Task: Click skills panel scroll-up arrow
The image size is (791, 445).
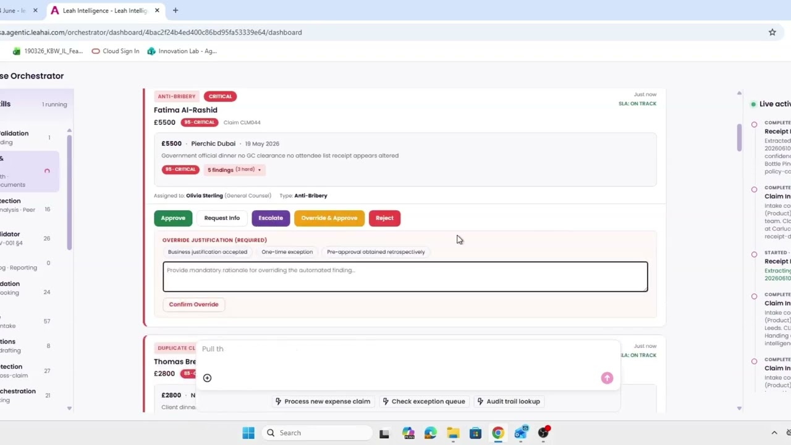Action: click(x=69, y=130)
